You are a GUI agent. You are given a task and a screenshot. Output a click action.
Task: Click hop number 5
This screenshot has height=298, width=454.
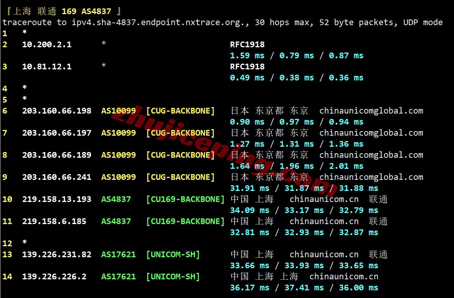pos(5,100)
